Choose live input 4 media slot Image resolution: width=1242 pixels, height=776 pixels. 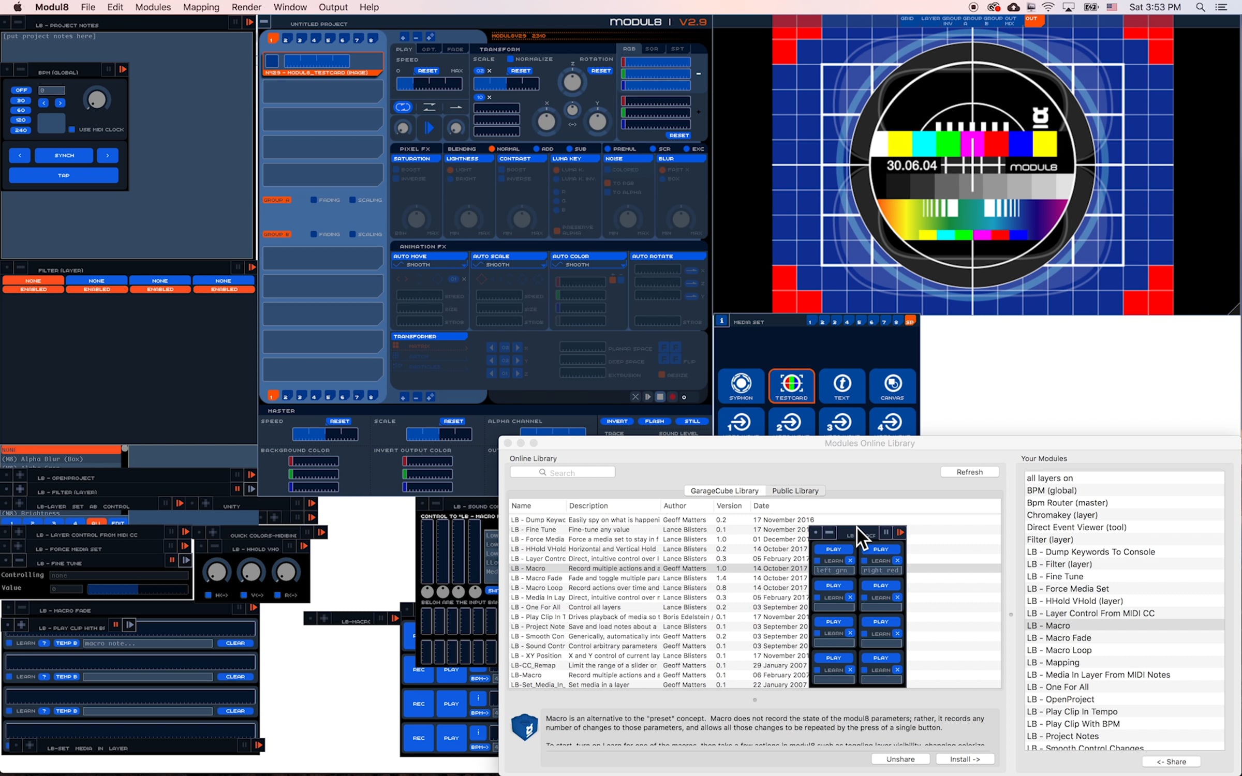[x=892, y=422]
